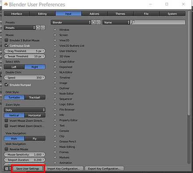Uncheck Emulate Numpad option
This screenshot has width=193, height=173.
pos(6,85)
